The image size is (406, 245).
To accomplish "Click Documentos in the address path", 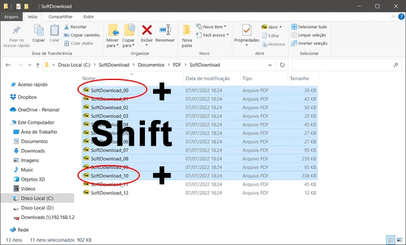I will (x=151, y=65).
